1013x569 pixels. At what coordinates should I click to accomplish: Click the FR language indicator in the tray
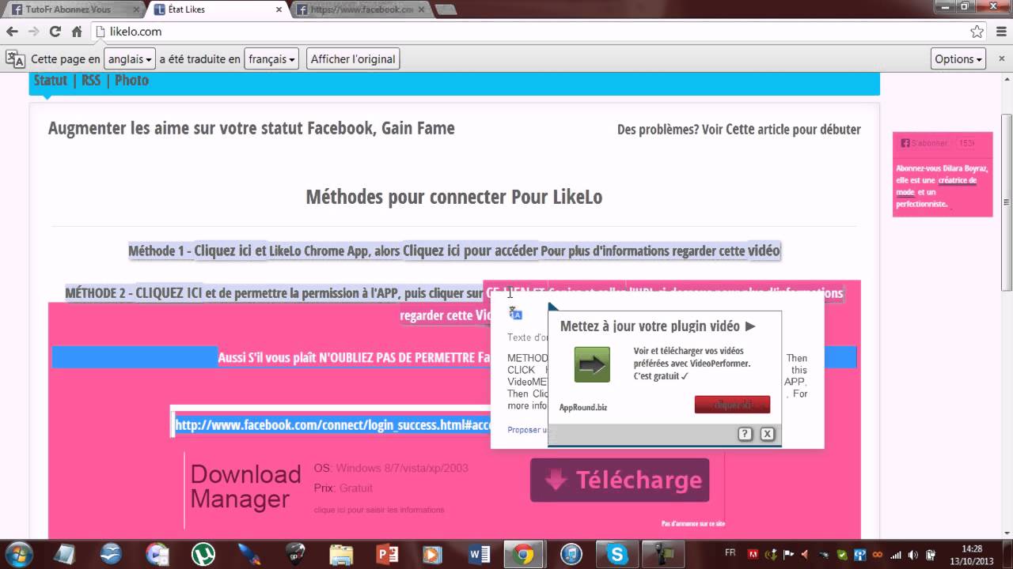[x=730, y=555]
